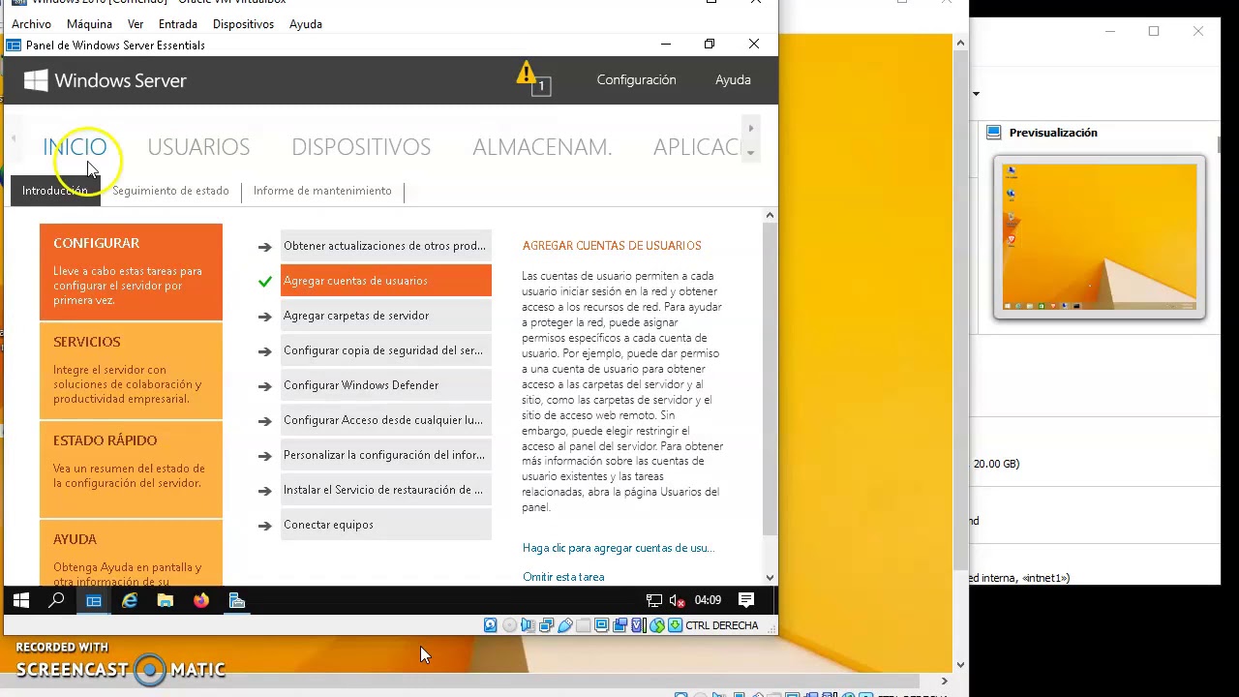Select 'Obtener actualizaciones de otros prod...' task

tap(386, 246)
